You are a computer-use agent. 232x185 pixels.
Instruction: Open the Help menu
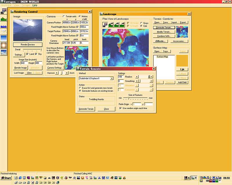coord(35,5)
